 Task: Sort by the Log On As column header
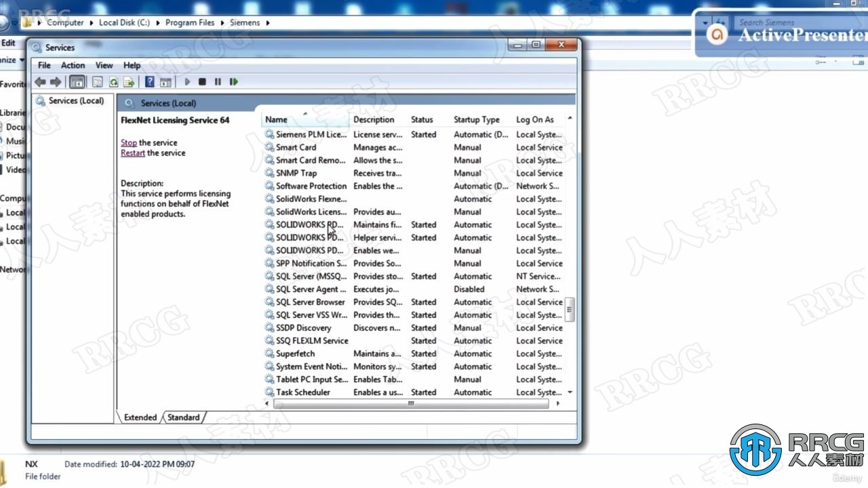point(538,119)
